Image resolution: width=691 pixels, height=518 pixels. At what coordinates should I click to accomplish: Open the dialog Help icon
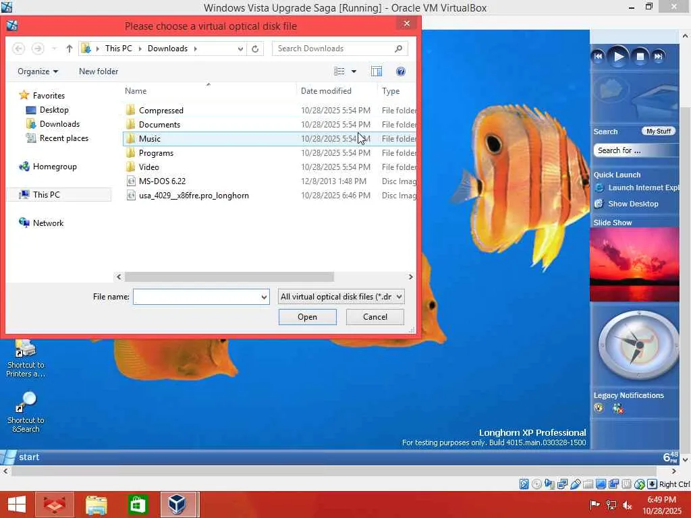point(401,71)
